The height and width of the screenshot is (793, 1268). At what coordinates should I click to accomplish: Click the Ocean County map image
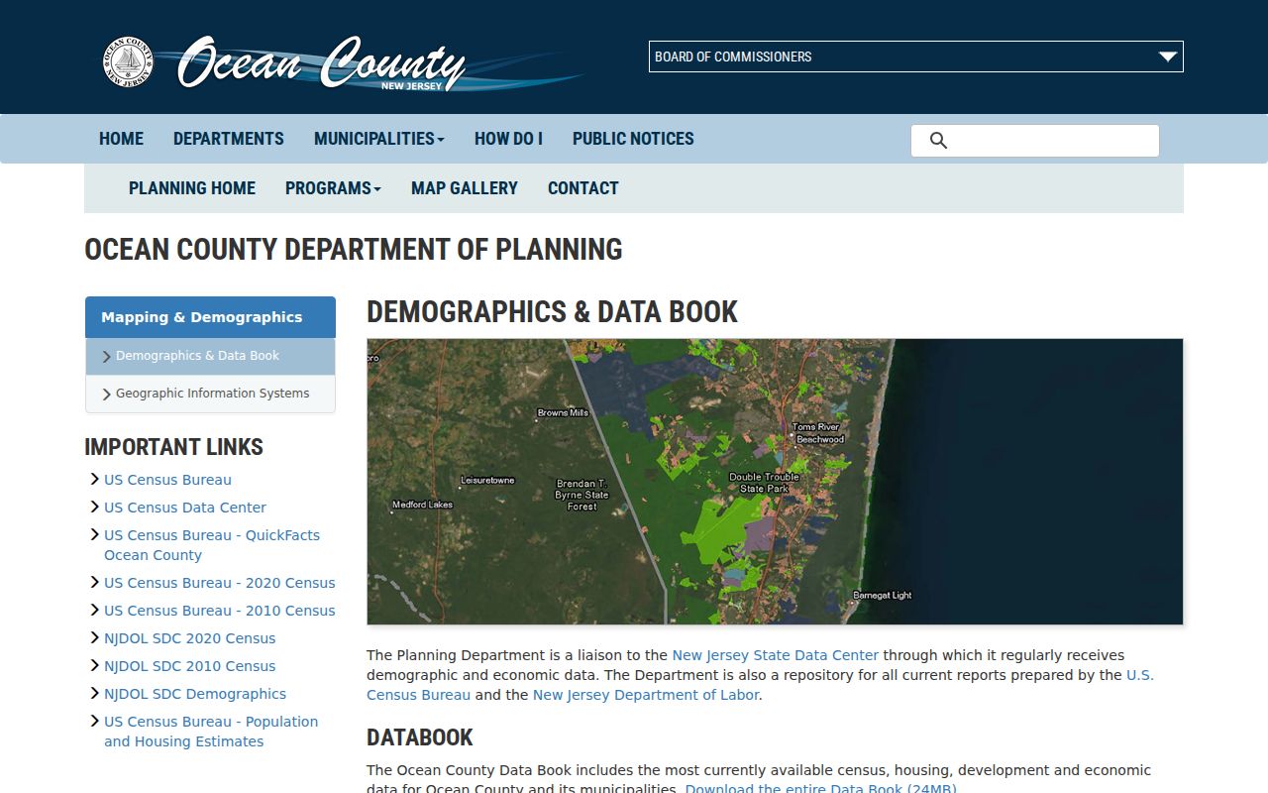point(775,482)
